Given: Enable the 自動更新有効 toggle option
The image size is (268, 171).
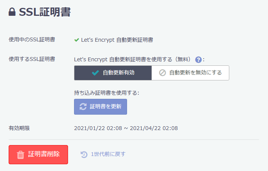Looking at the screenshot, I should point(113,73).
